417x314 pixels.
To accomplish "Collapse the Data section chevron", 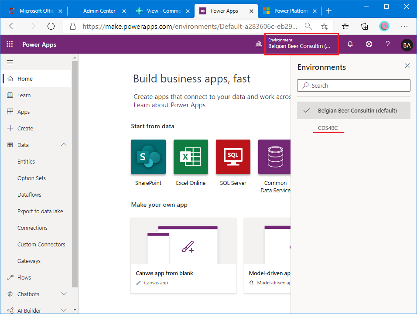I will pos(64,145).
